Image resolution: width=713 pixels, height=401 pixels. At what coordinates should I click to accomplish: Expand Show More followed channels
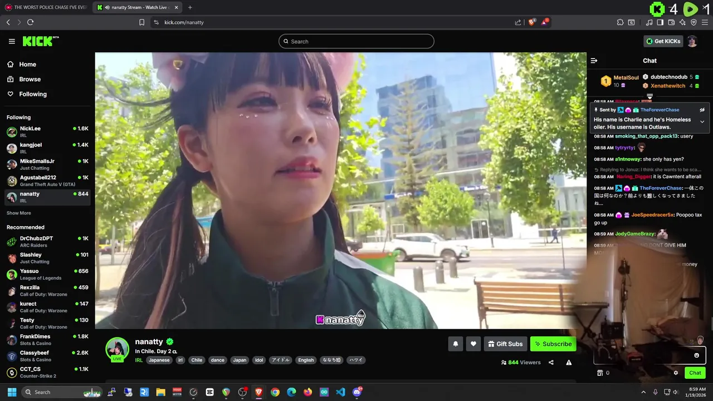pos(19,213)
